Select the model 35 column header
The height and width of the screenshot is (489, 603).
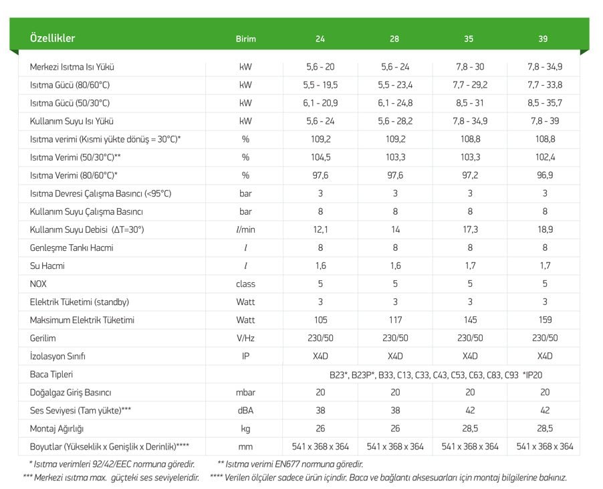(469, 39)
